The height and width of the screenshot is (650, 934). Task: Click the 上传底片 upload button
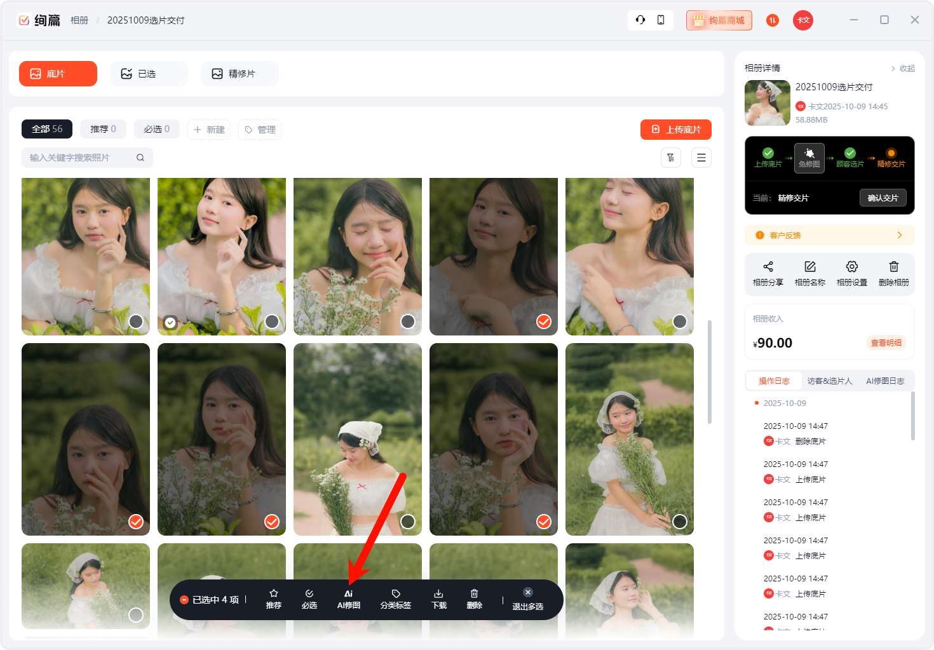(x=675, y=130)
